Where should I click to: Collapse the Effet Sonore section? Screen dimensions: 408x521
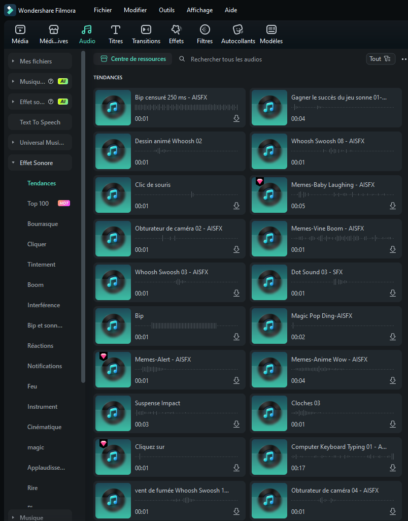point(13,163)
